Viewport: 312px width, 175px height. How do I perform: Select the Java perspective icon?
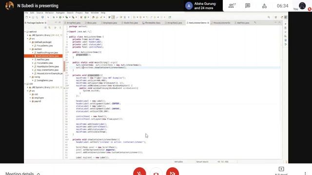(x=286, y=17)
